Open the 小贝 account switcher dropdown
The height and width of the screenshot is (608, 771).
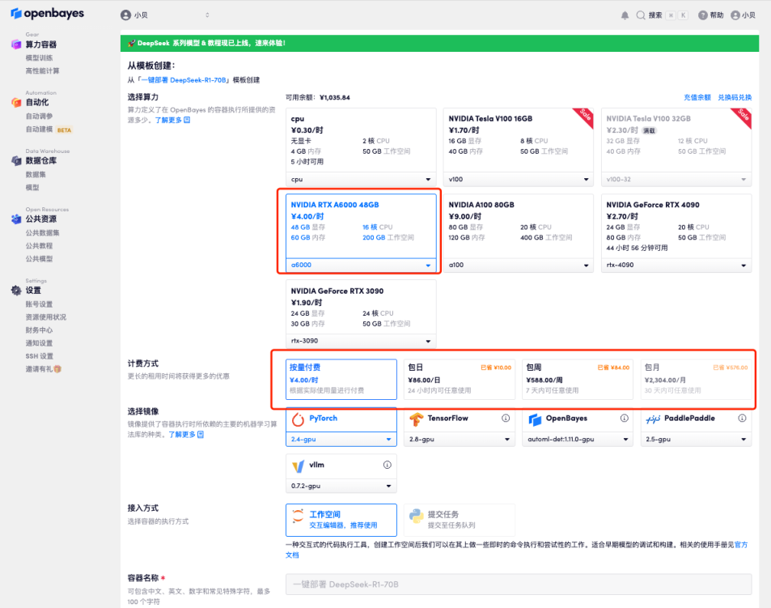click(x=165, y=15)
